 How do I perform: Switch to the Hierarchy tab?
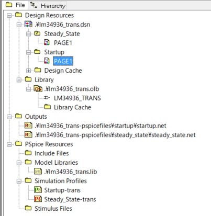[x=48, y=6]
